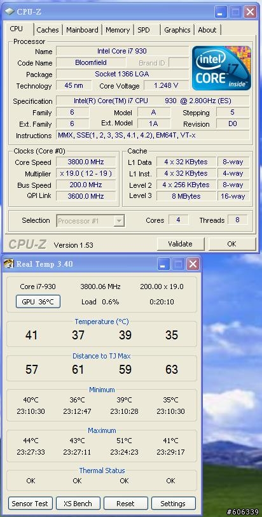The width and height of the screenshot is (262, 517).
Task: Click Reset in Real Temp
Action: [x=125, y=504]
